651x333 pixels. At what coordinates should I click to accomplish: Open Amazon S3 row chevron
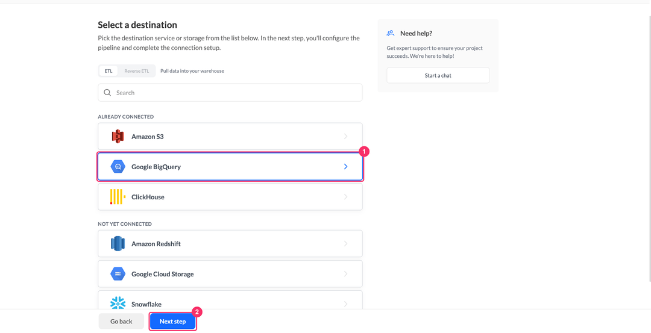click(x=345, y=137)
